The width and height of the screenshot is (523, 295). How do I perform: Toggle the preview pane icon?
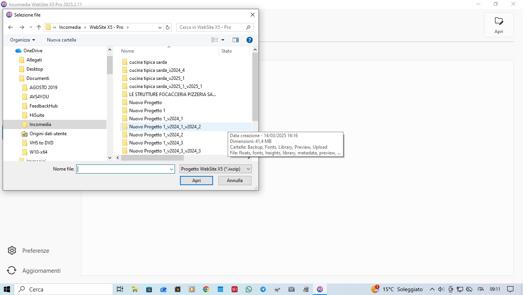click(x=236, y=40)
